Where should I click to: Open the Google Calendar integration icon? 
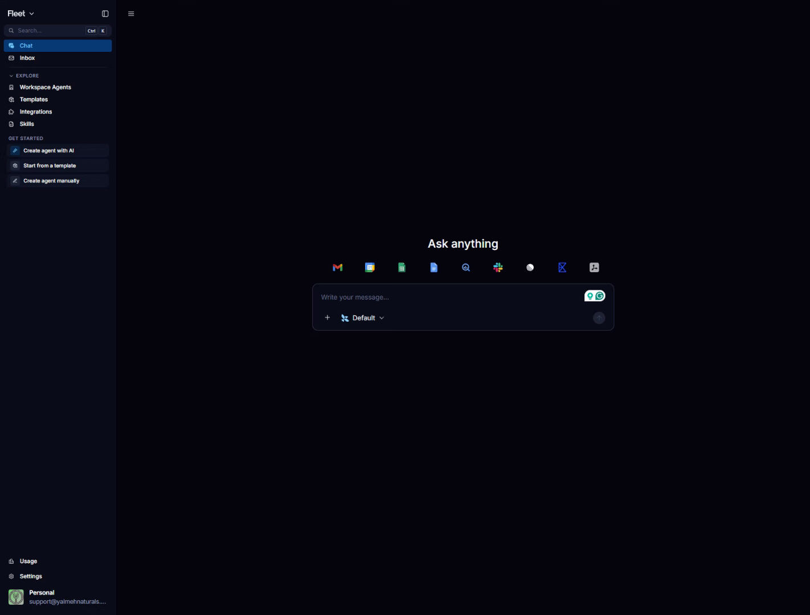(x=370, y=268)
